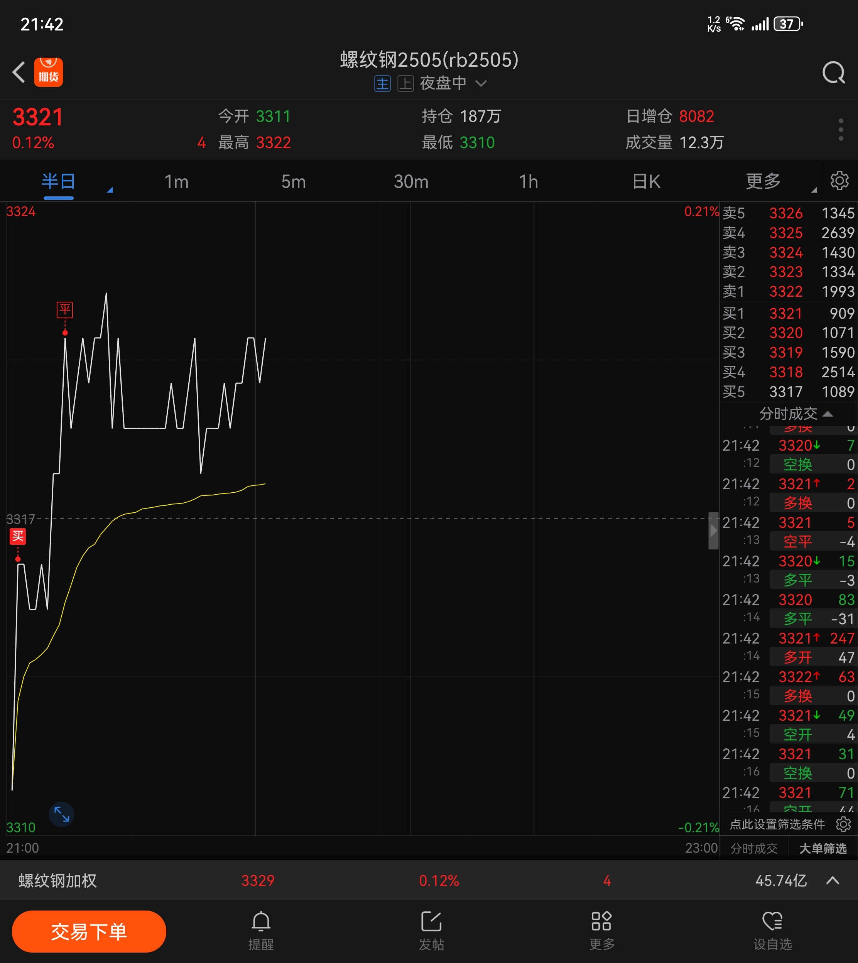Select the 日K chart tab
This screenshot has height=963, width=858.
tap(646, 181)
